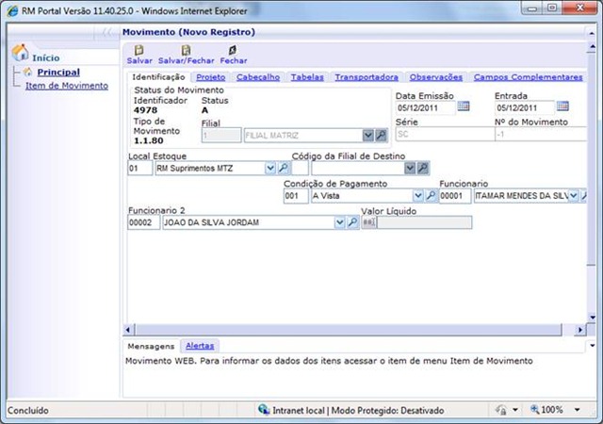Switch to the Alertas tab
This screenshot has height=424, width=603.
(200, 346)
